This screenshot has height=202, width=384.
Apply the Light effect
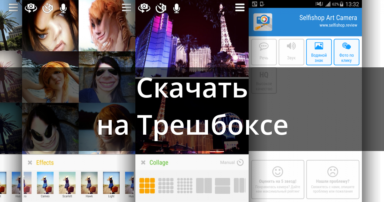point(111,184)
